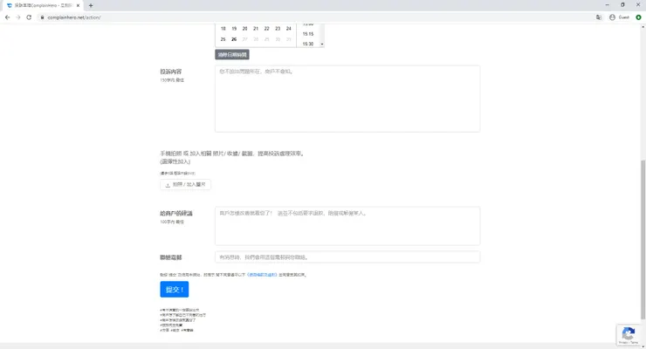Click the upload arrow icon
Viewport: 646px width, 349px height.
tap(168, 185)
